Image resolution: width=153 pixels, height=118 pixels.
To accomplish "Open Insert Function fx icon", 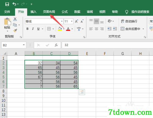I will [x=56, y=45].
